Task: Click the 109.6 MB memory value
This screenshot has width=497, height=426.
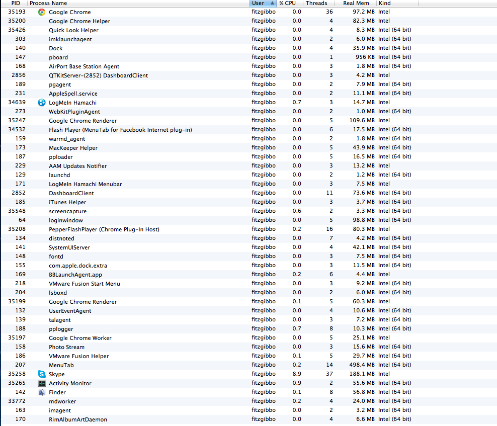Action: point(362,120)
